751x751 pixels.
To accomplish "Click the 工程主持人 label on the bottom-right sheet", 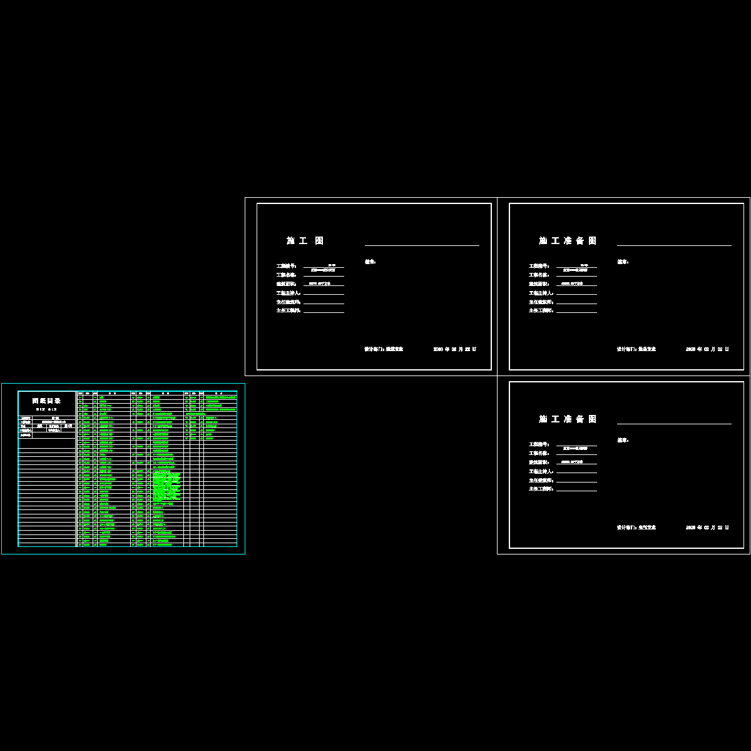I will pyautogui.click(x=541, y=471).
